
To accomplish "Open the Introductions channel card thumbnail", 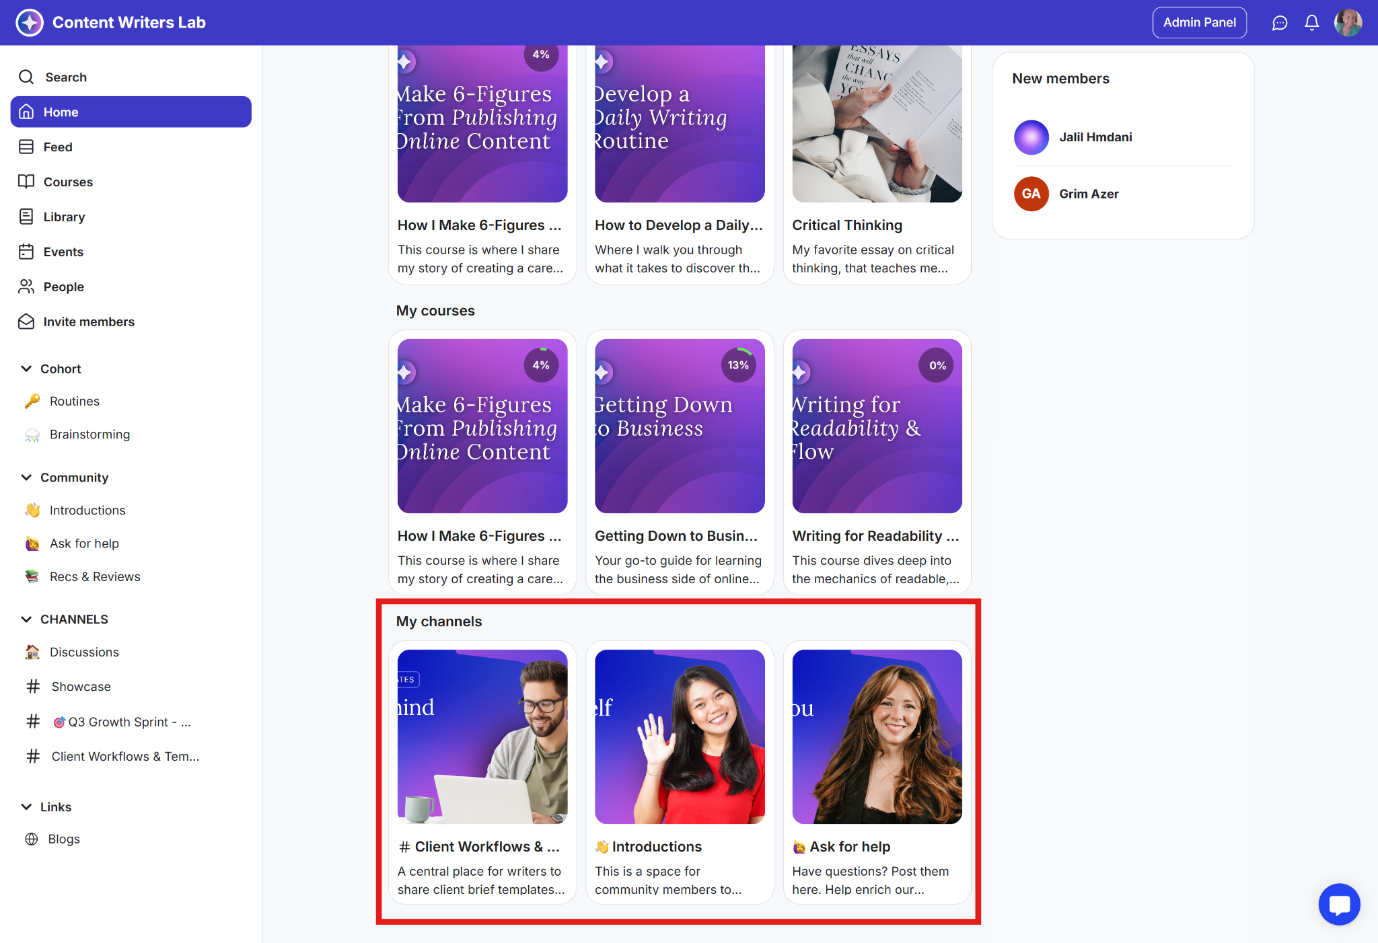I will pos(680,736).
